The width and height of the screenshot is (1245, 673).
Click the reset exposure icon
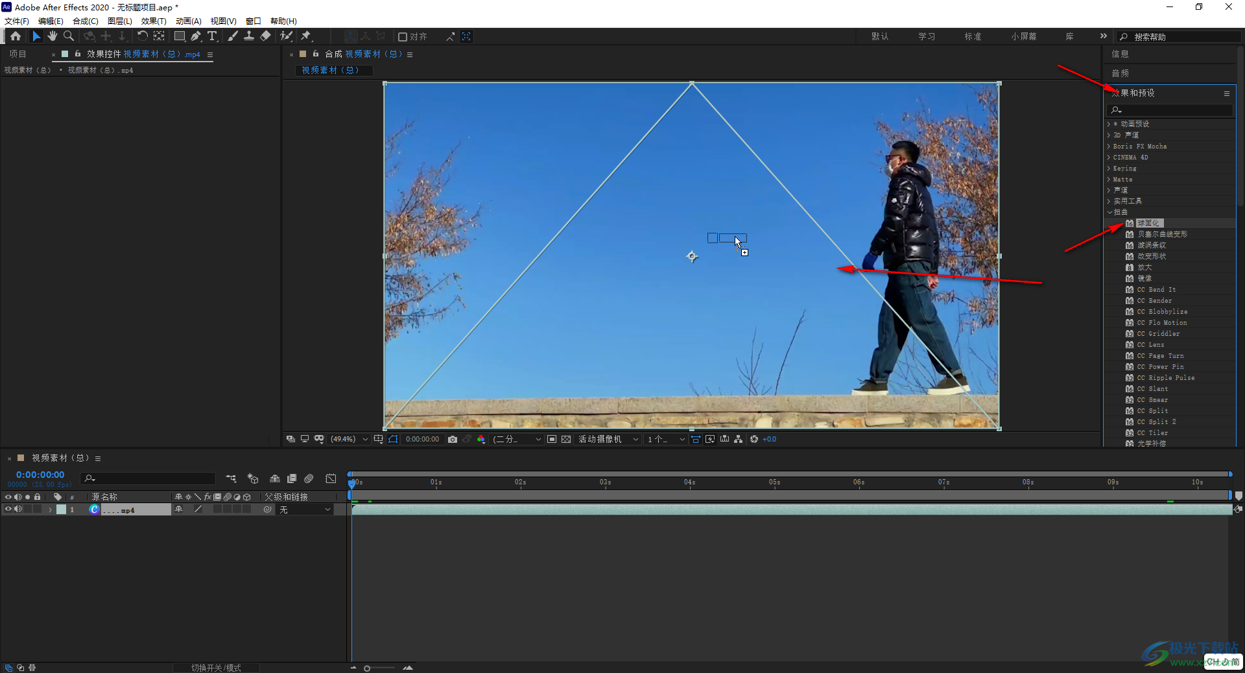pos(754,439)
